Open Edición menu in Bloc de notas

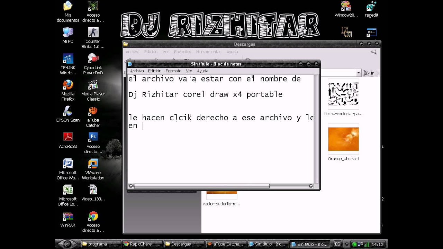(155, 71)
